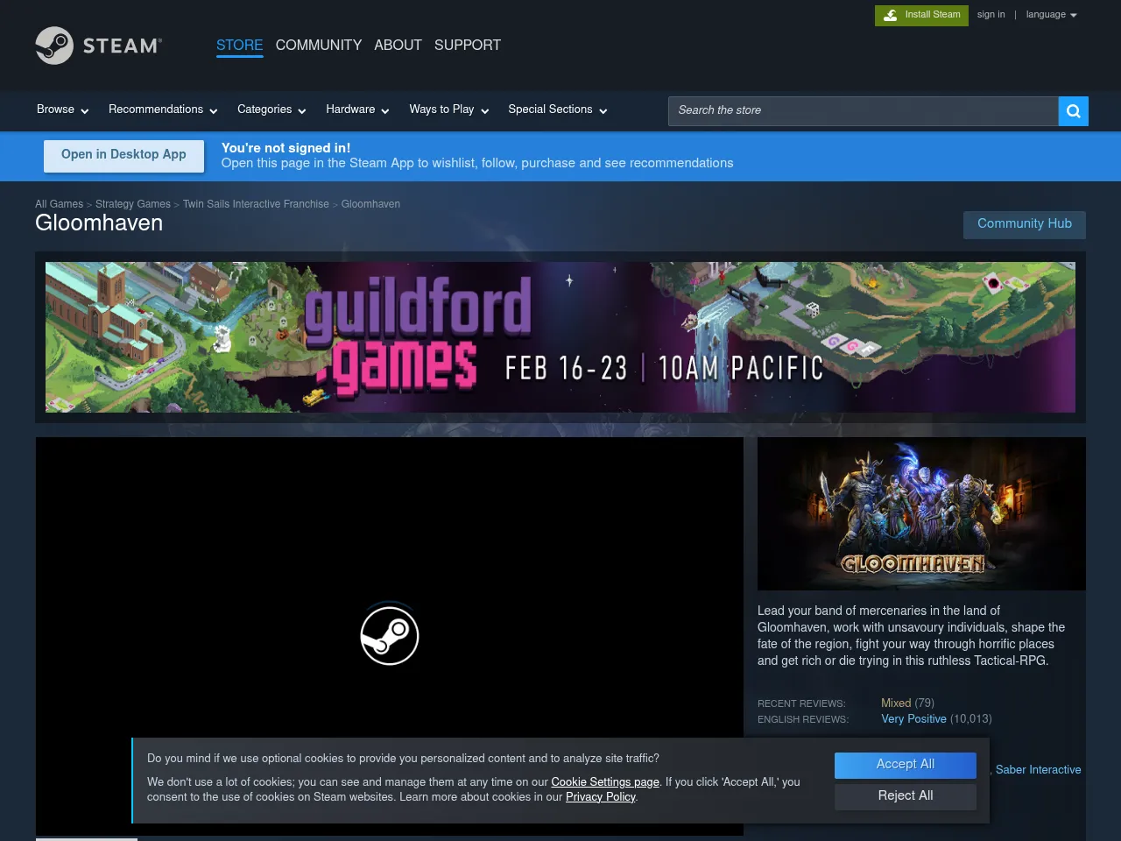Click the Steam loading icon in video player
This screenshot has width=1121, height=841.
point(390,636)
